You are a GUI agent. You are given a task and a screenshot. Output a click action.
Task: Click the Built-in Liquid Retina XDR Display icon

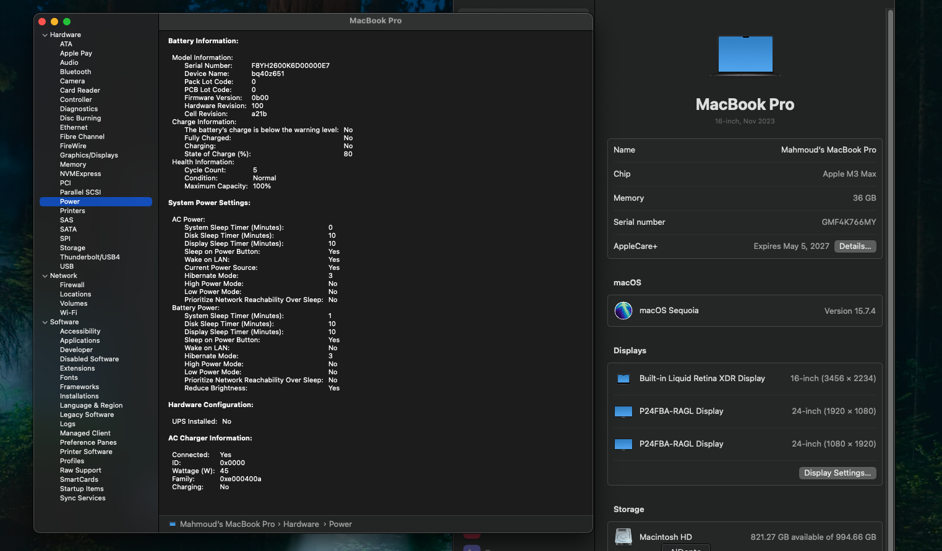point(623,379)
